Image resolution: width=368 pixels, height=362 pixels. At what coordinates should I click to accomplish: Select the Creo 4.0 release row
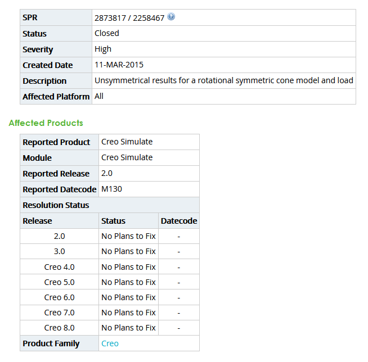click(x=59, y=267)
